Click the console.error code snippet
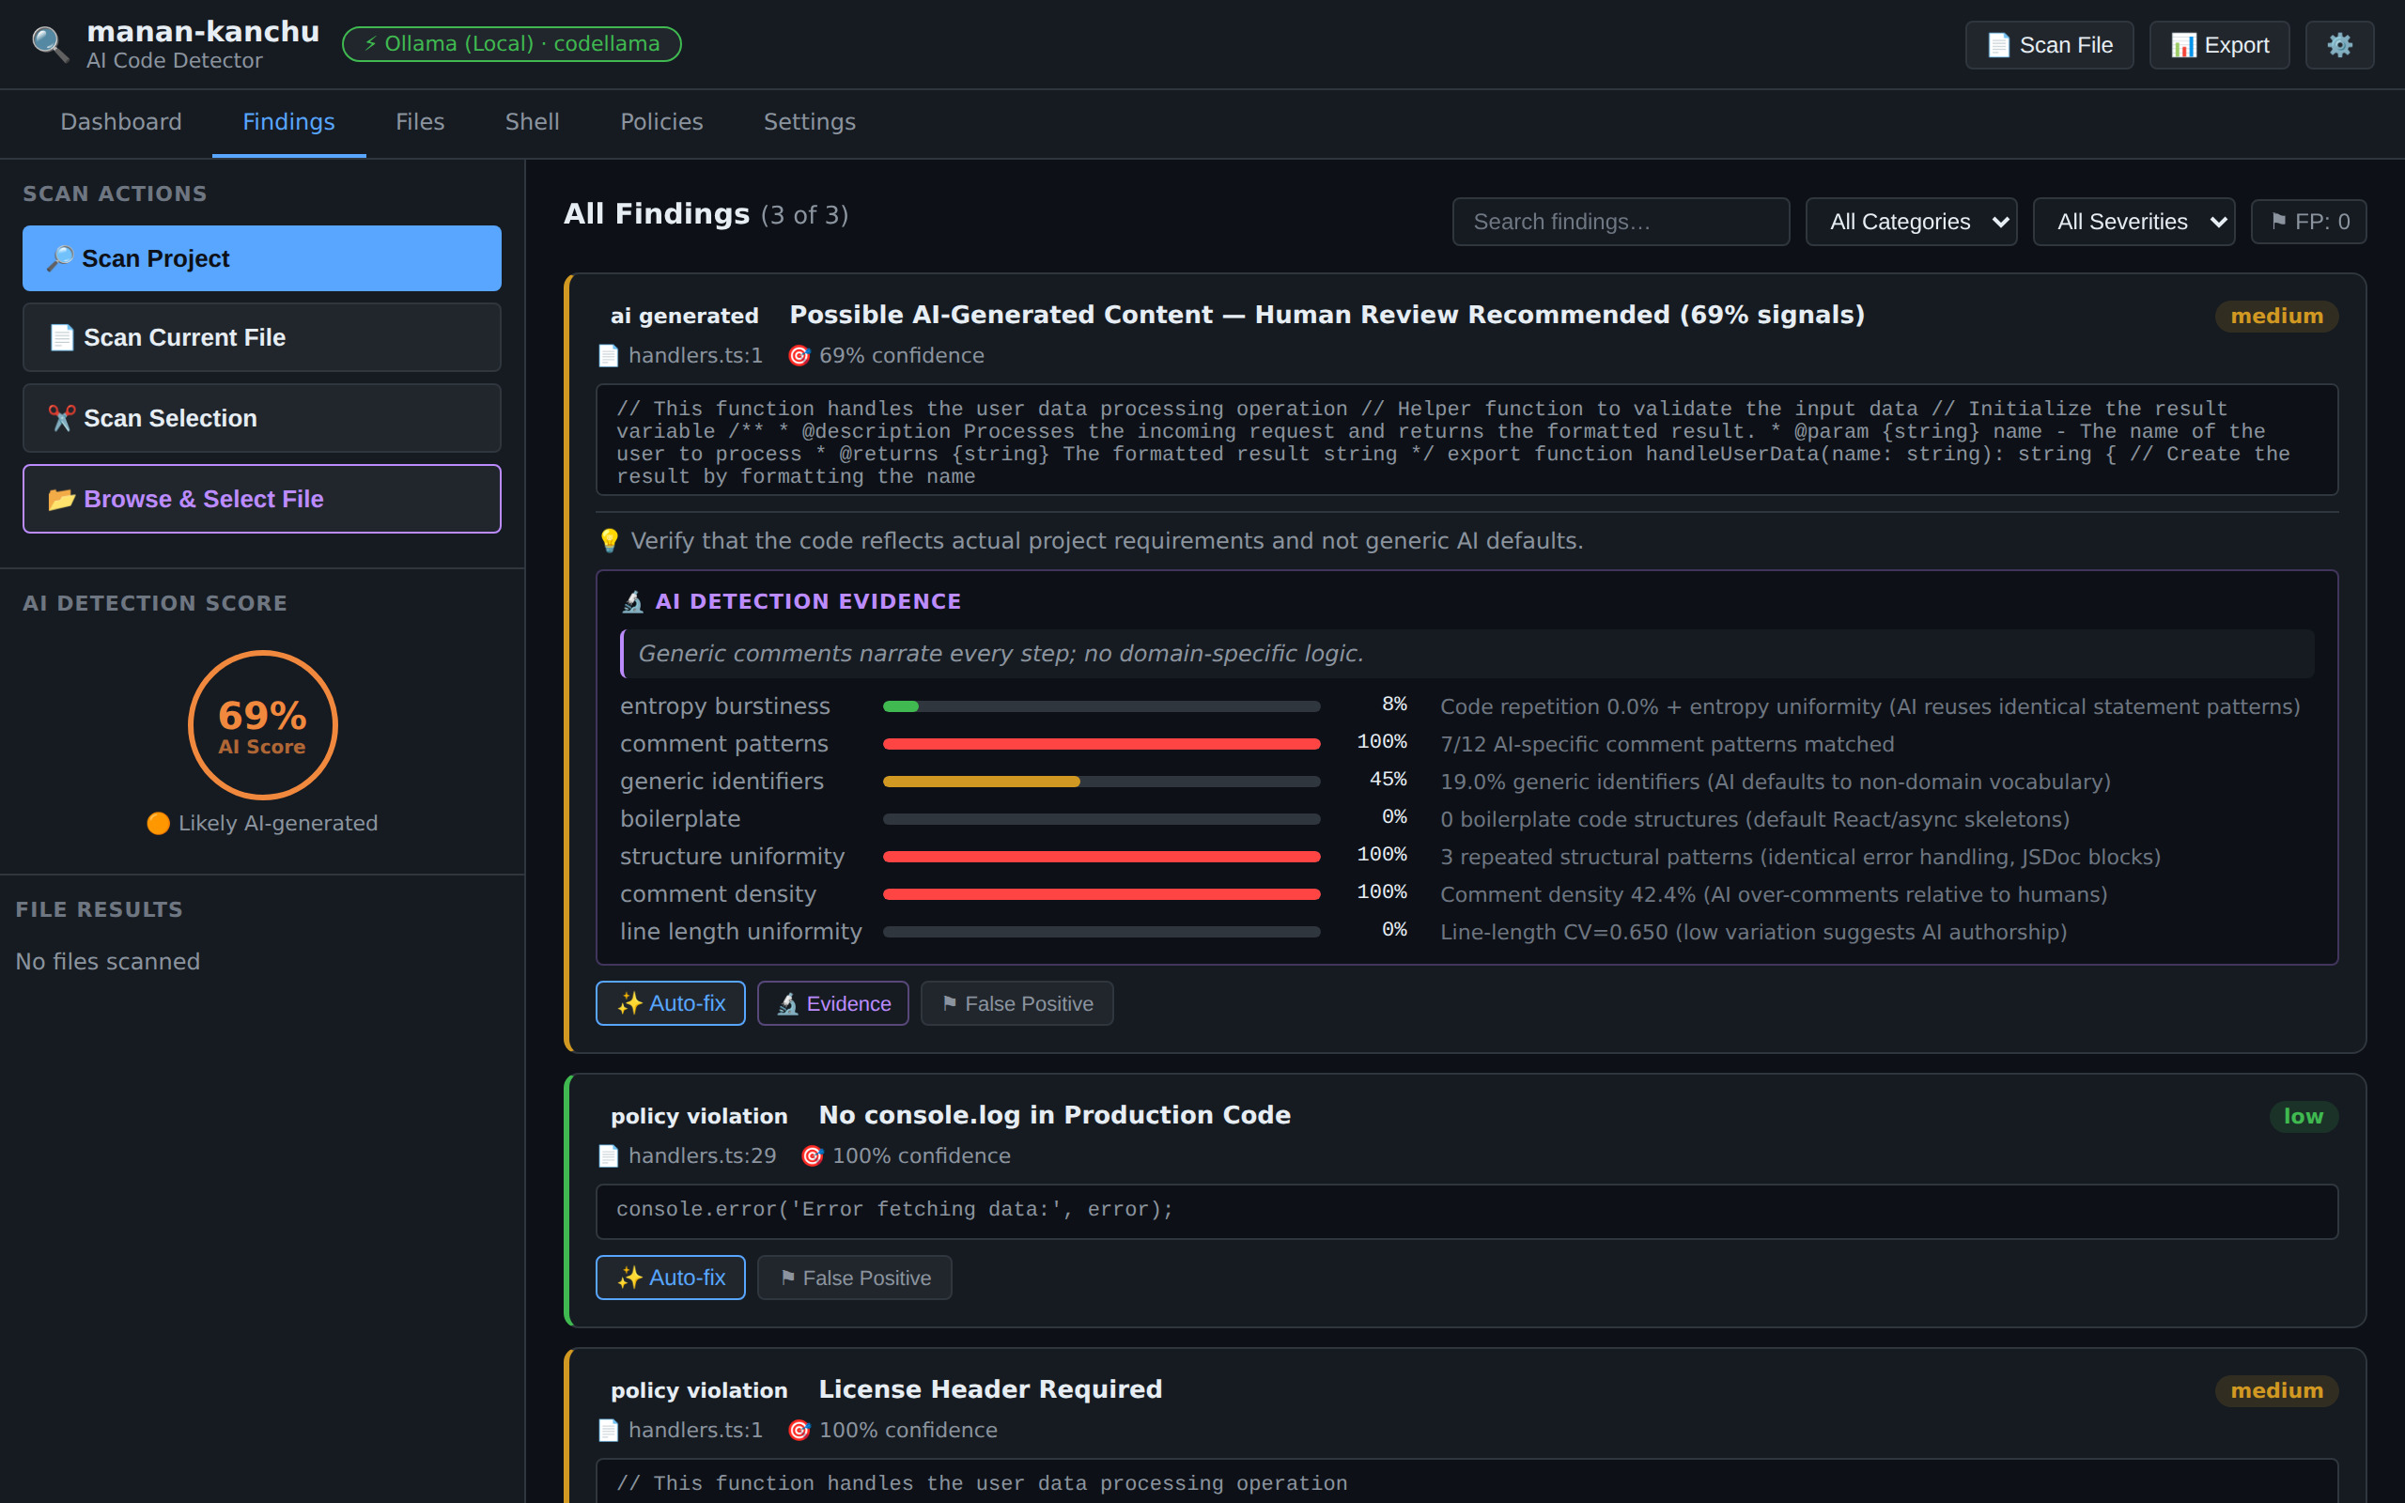 [1466, 1212]
